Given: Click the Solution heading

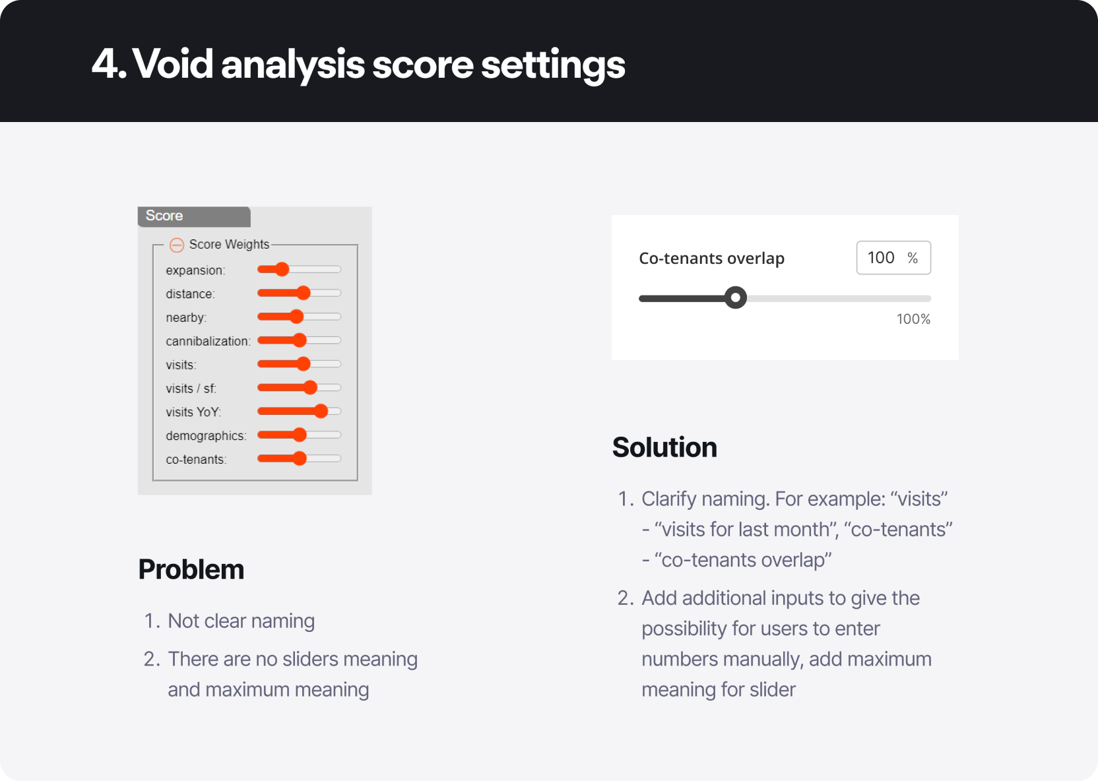Looking at the screenshot, I should [664, 447].
